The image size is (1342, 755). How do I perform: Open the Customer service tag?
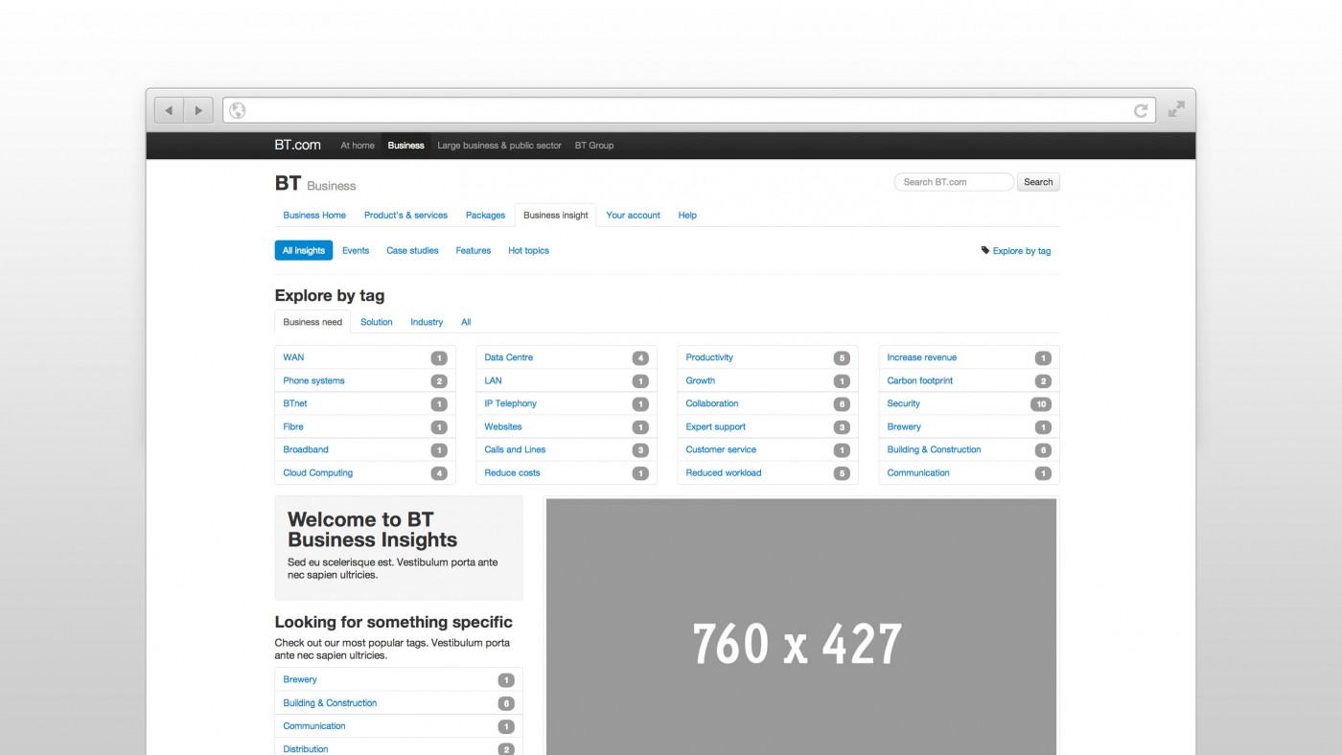(x=721, y=449)
